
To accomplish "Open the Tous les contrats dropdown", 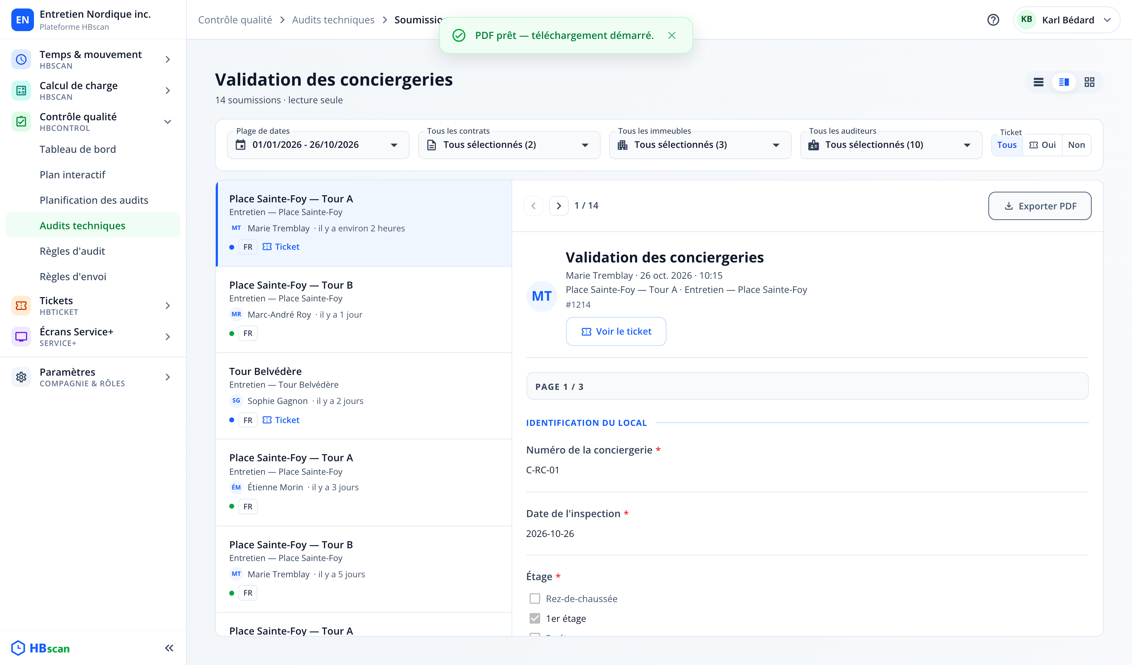I will pyautogui.click(x=509, y=145).
